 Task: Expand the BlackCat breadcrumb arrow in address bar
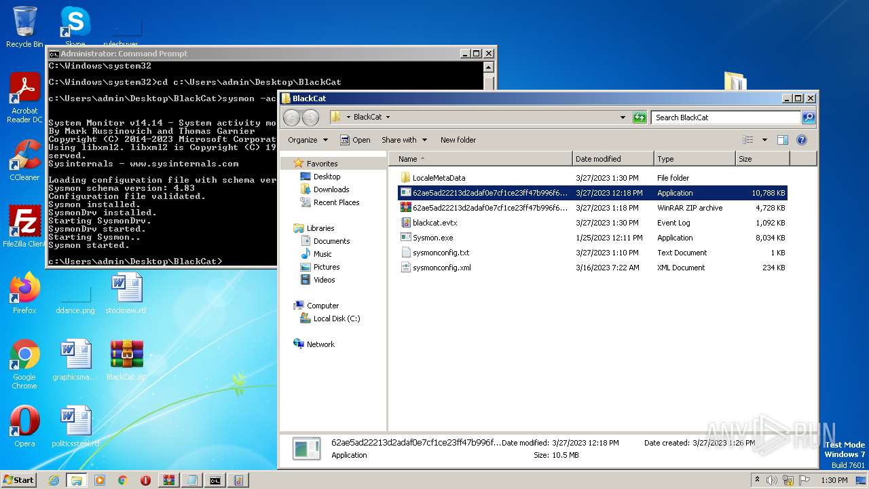388,117
